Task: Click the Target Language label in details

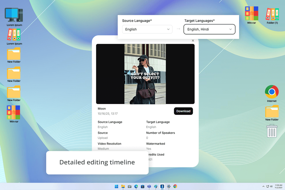Action: coord(158,122)
